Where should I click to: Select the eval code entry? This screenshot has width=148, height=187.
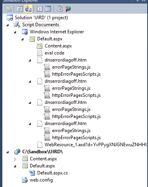click(54, 53)
